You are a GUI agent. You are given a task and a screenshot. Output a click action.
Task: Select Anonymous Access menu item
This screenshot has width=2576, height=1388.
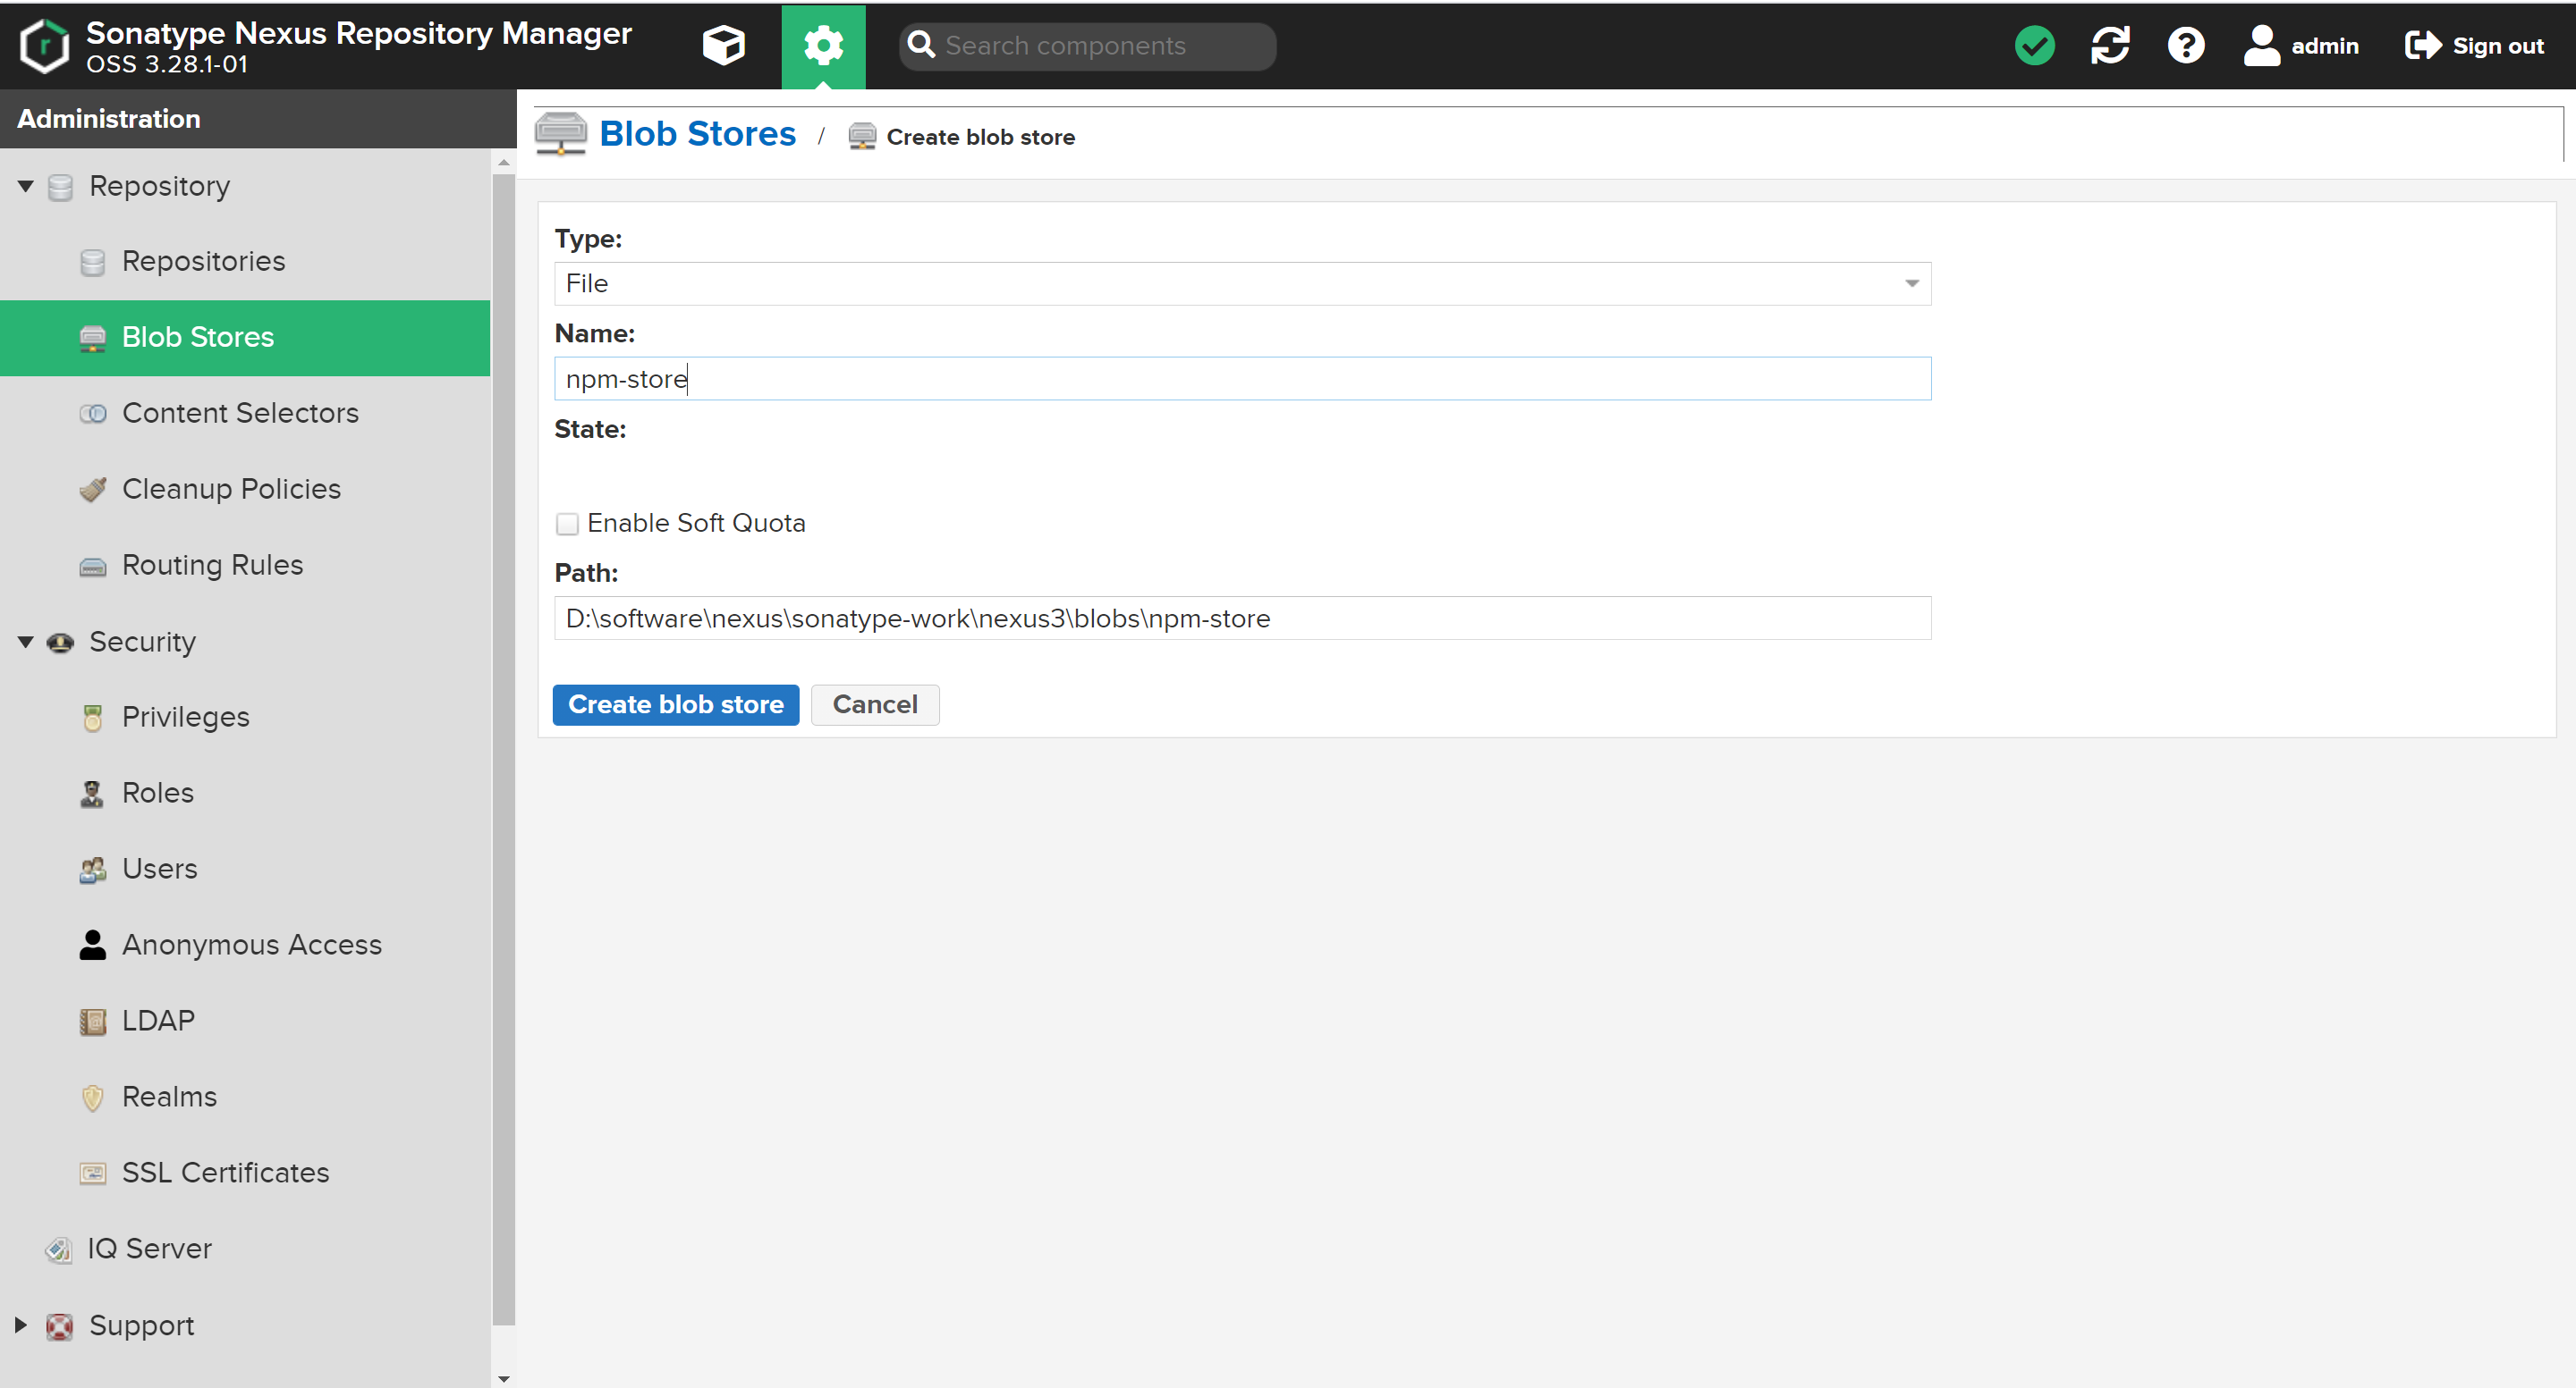[x=251, y=945]
